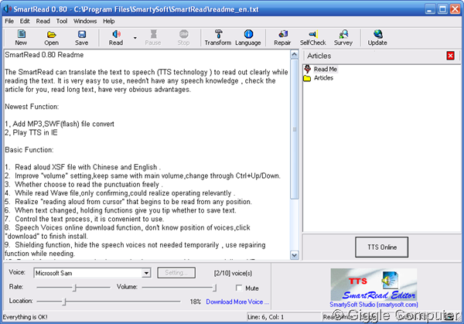Select the Read Me article
The image size is (464, 324).
point(326,70)
